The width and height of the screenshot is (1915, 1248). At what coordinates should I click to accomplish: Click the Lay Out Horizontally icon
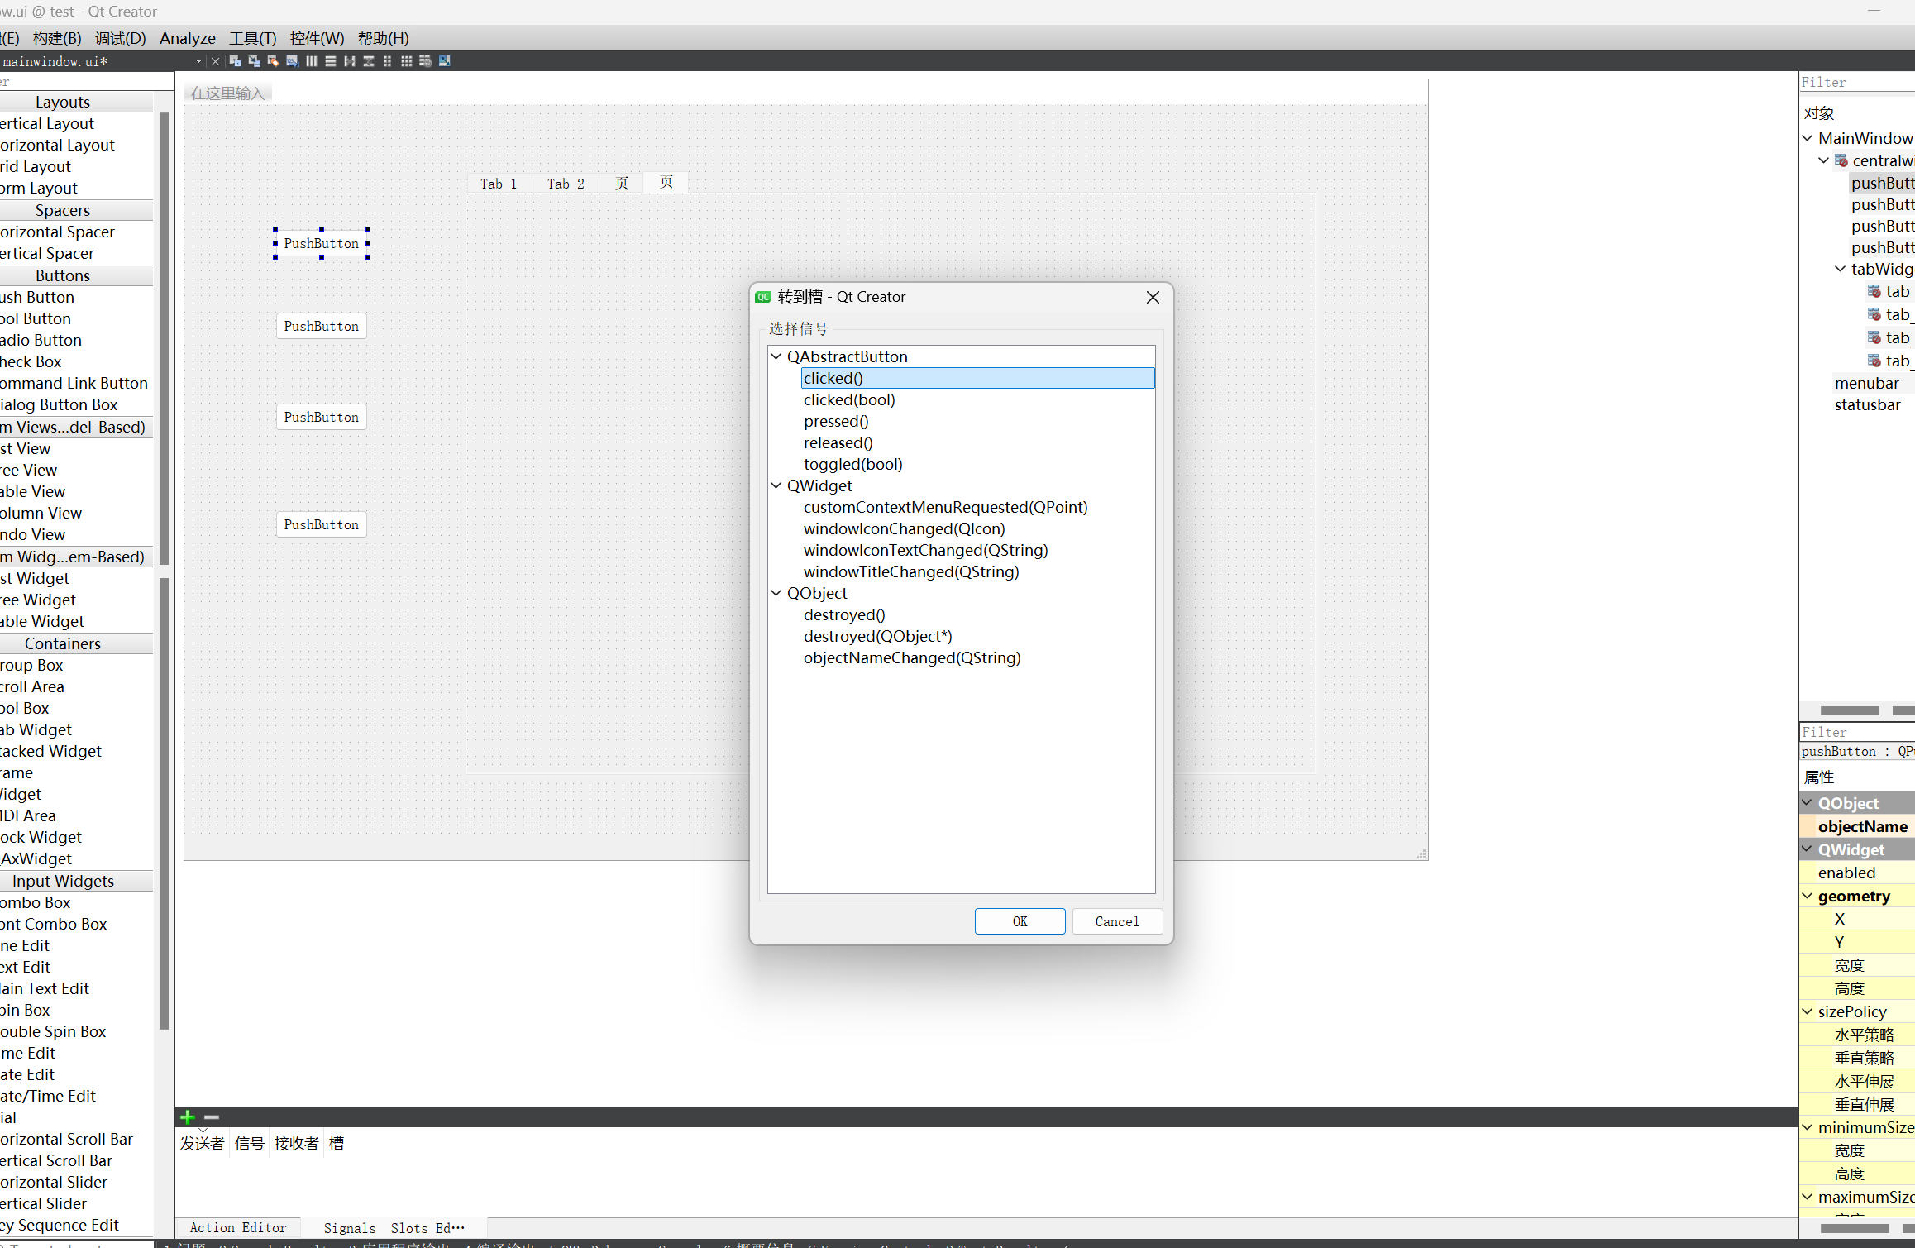(x=312, y=61)
